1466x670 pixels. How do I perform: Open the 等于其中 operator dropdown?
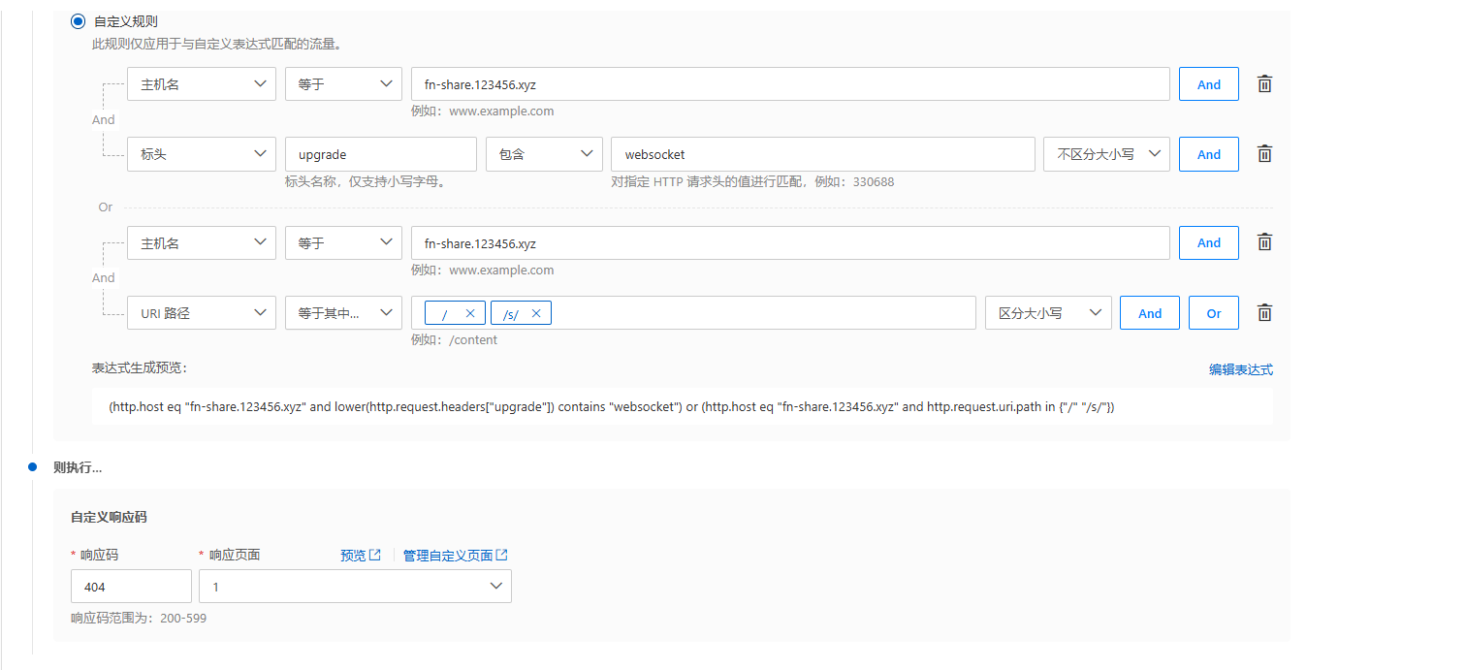pos(343,313)
